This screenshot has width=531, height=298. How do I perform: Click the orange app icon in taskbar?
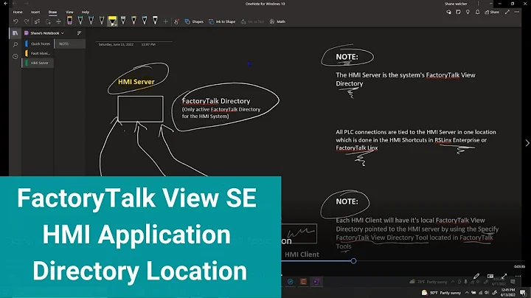coord(303,282)
